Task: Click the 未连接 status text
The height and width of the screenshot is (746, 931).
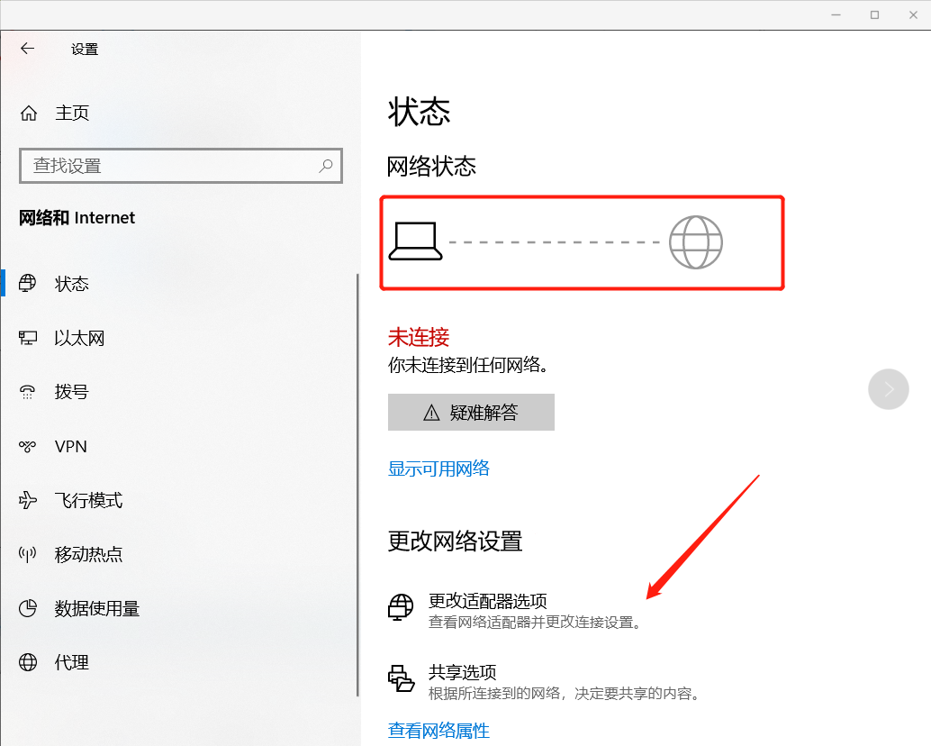Action: pyautogui.click(x=419, y=337)
